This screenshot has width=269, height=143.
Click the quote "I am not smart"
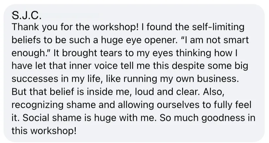pos(216,40)
